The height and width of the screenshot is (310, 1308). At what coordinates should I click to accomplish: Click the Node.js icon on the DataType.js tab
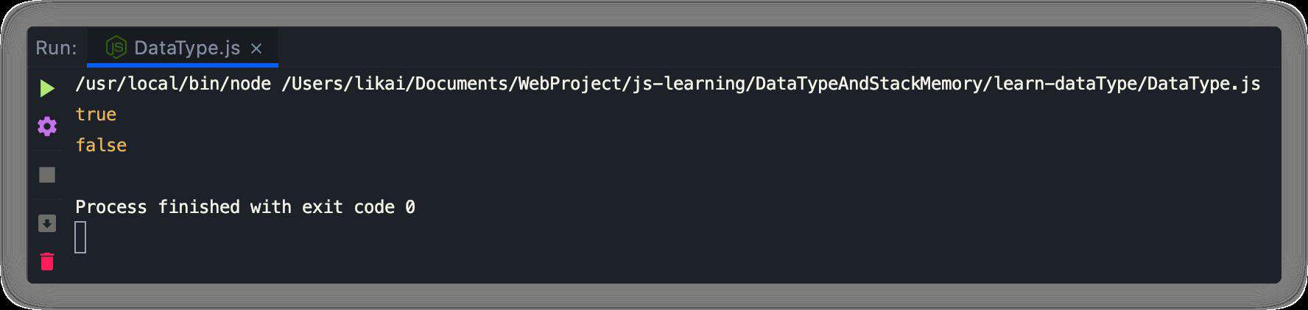[116, 48]
